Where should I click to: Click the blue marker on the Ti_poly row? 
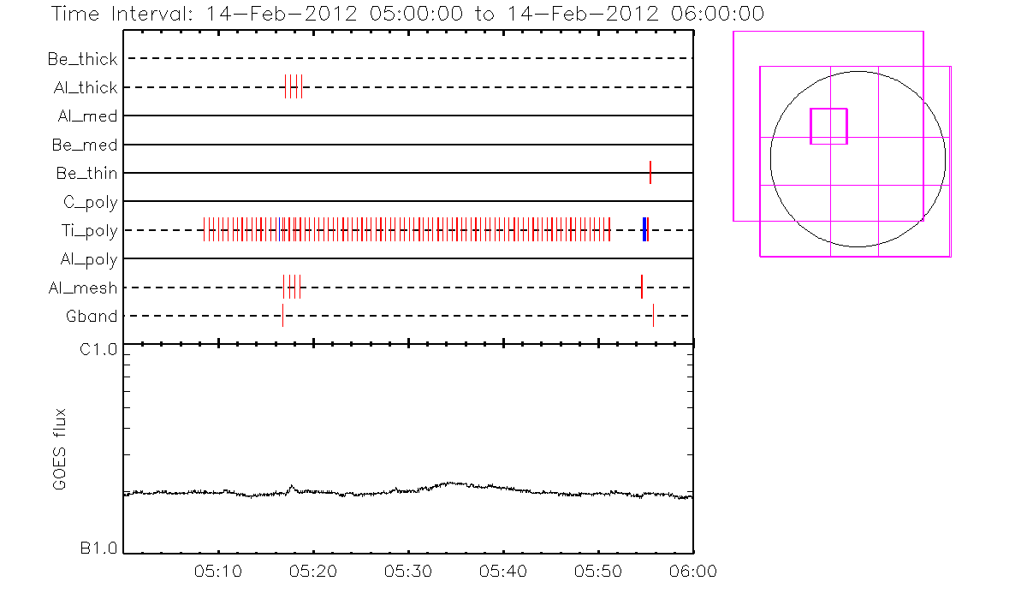[x=644, y=230]
